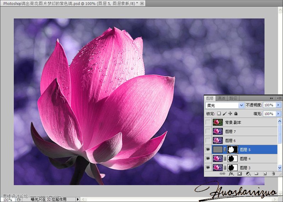Click the lock position move icon
283x202 pixels.
coord(230,113)
